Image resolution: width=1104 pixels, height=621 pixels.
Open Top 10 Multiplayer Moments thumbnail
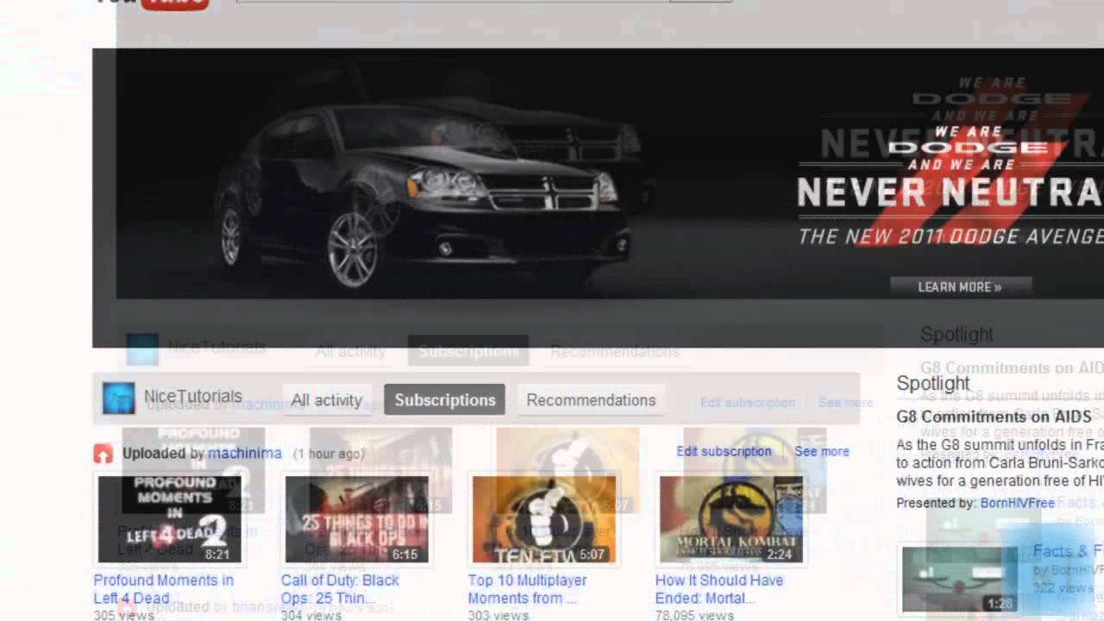pyautogui.click(x=543, y=519)
